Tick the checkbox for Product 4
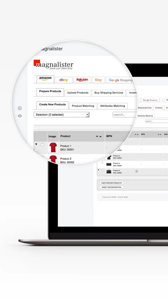 pyautogui.click(x=102, y=163)
